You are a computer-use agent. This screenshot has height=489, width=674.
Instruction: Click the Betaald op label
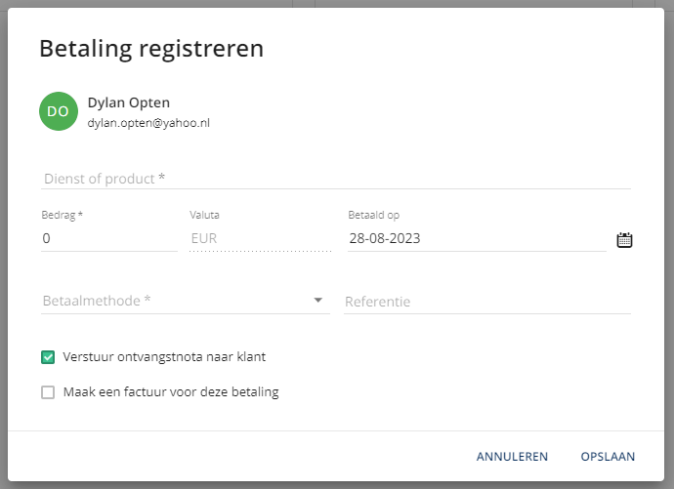(x=373, y=215)
